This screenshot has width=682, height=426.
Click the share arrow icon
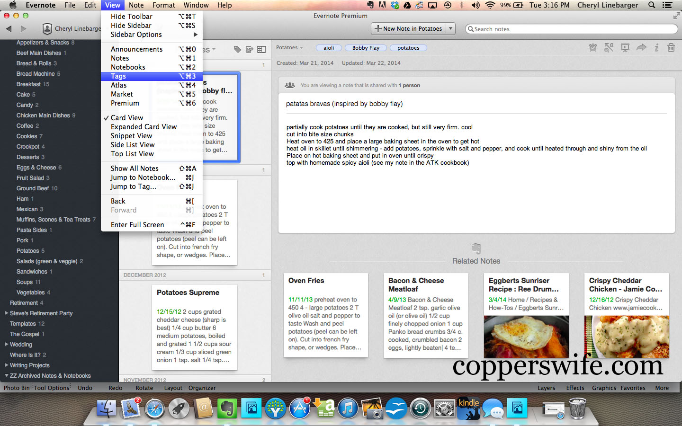[x=641, y=47]
